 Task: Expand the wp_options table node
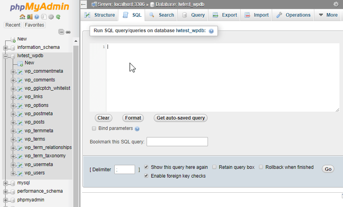(x=13, y=106)
